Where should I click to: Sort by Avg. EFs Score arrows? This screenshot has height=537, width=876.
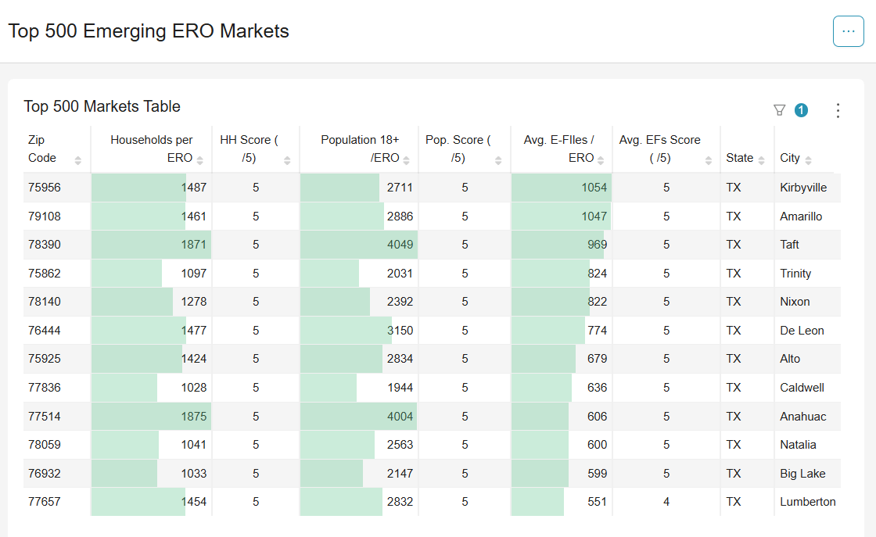pyautogui.click(x=709, y=161)
